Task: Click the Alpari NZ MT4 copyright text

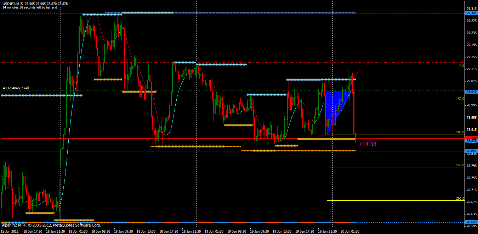Action: [x=51, y=225]
